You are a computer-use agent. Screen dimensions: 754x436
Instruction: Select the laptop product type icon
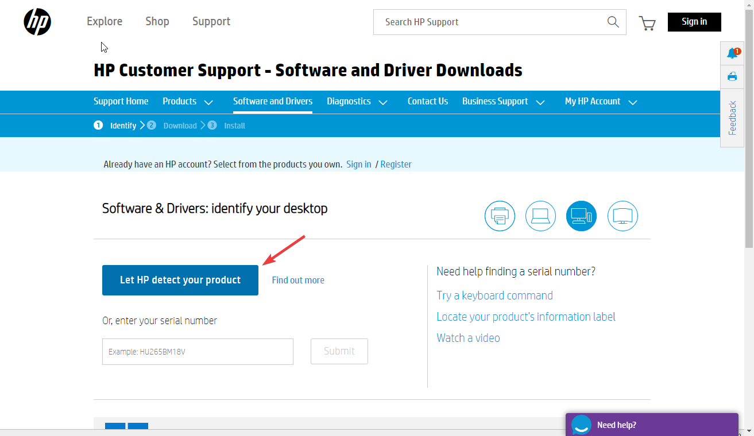(540, 216)
